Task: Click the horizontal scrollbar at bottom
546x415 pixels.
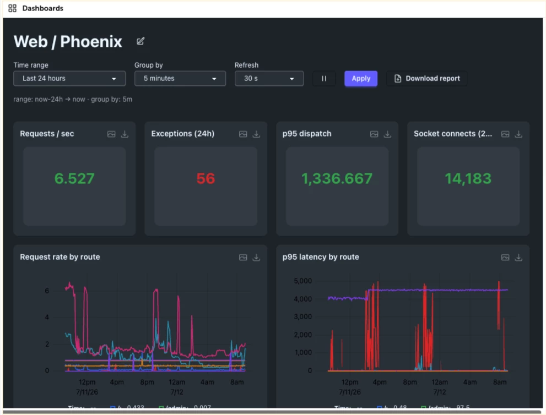Action: click(x=273, y=412)
